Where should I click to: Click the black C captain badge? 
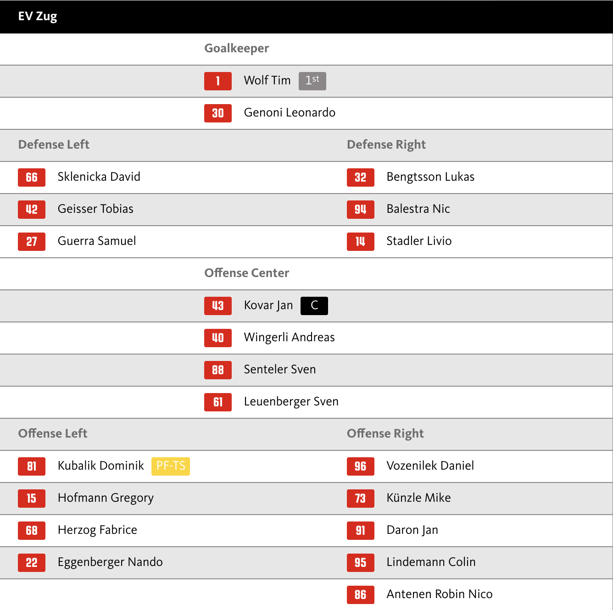[x=314, y=306]
